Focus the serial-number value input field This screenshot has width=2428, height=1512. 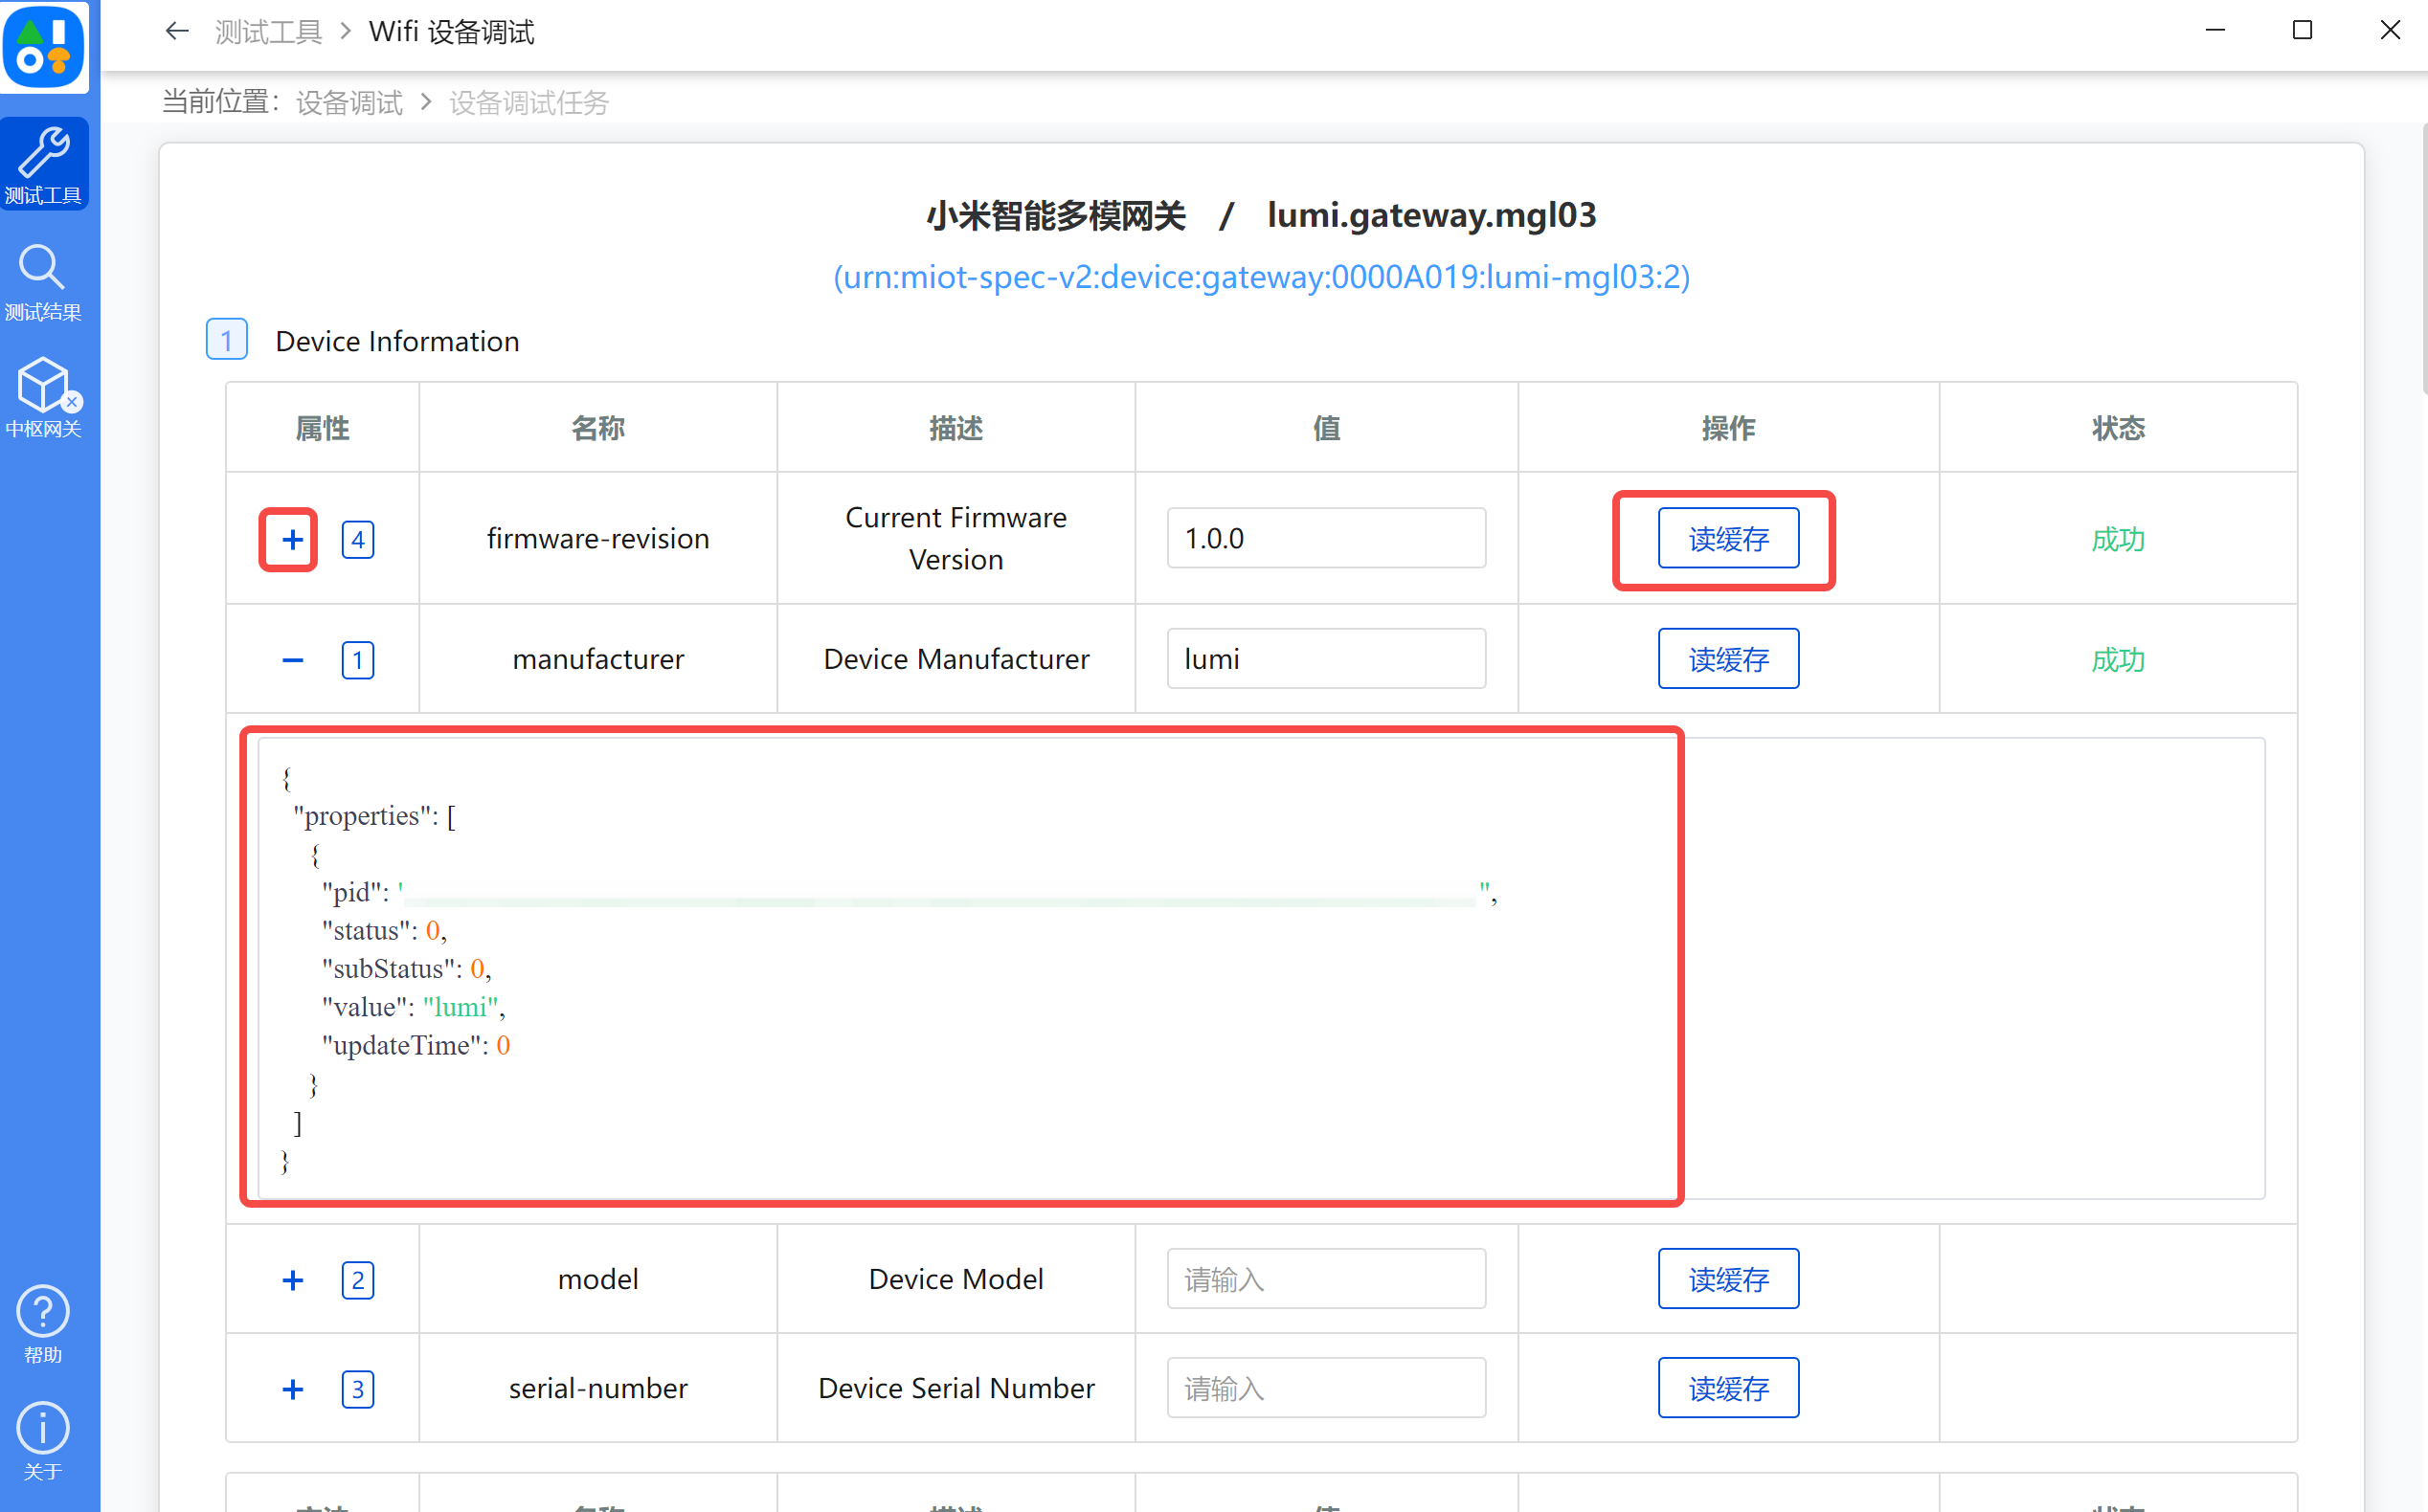1326,1388
